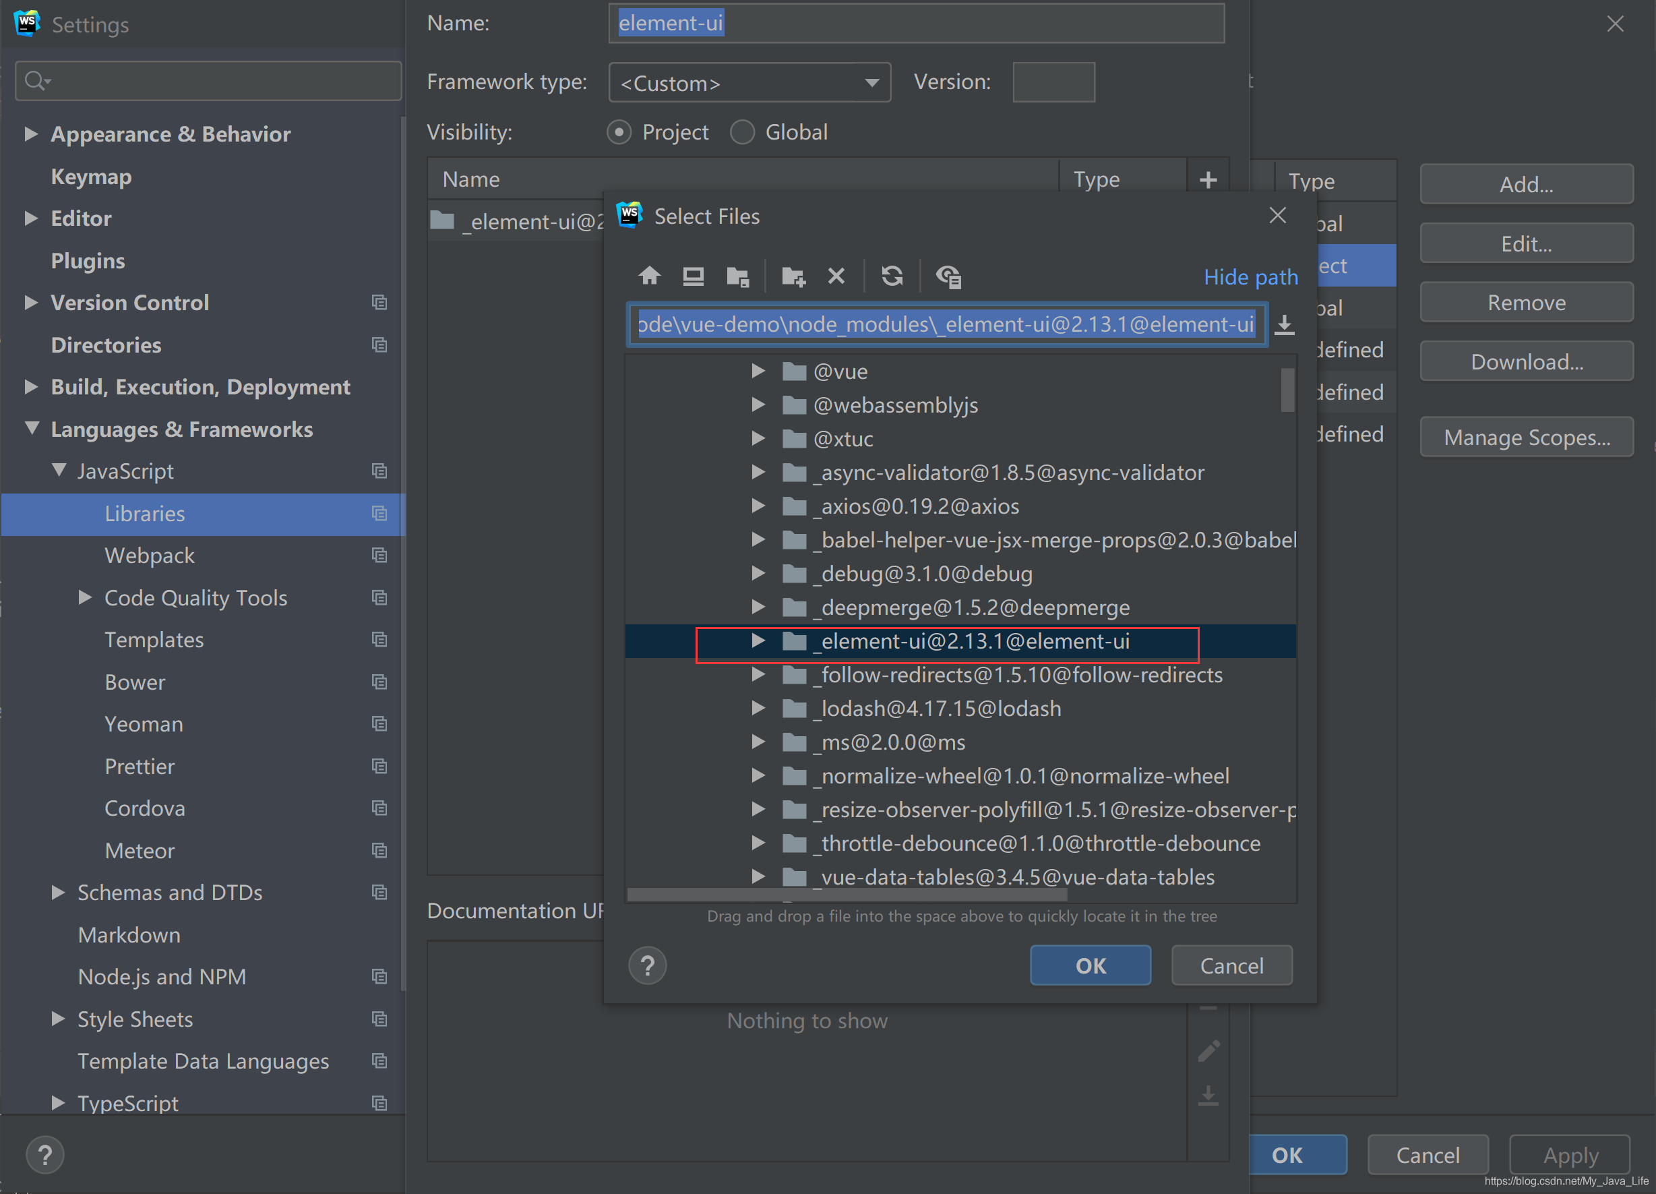Click the New Folder icon

point(793,276)
